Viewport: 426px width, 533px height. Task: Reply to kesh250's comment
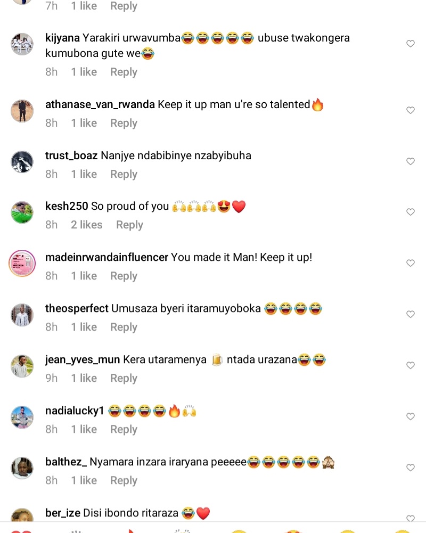coord(129,225)
